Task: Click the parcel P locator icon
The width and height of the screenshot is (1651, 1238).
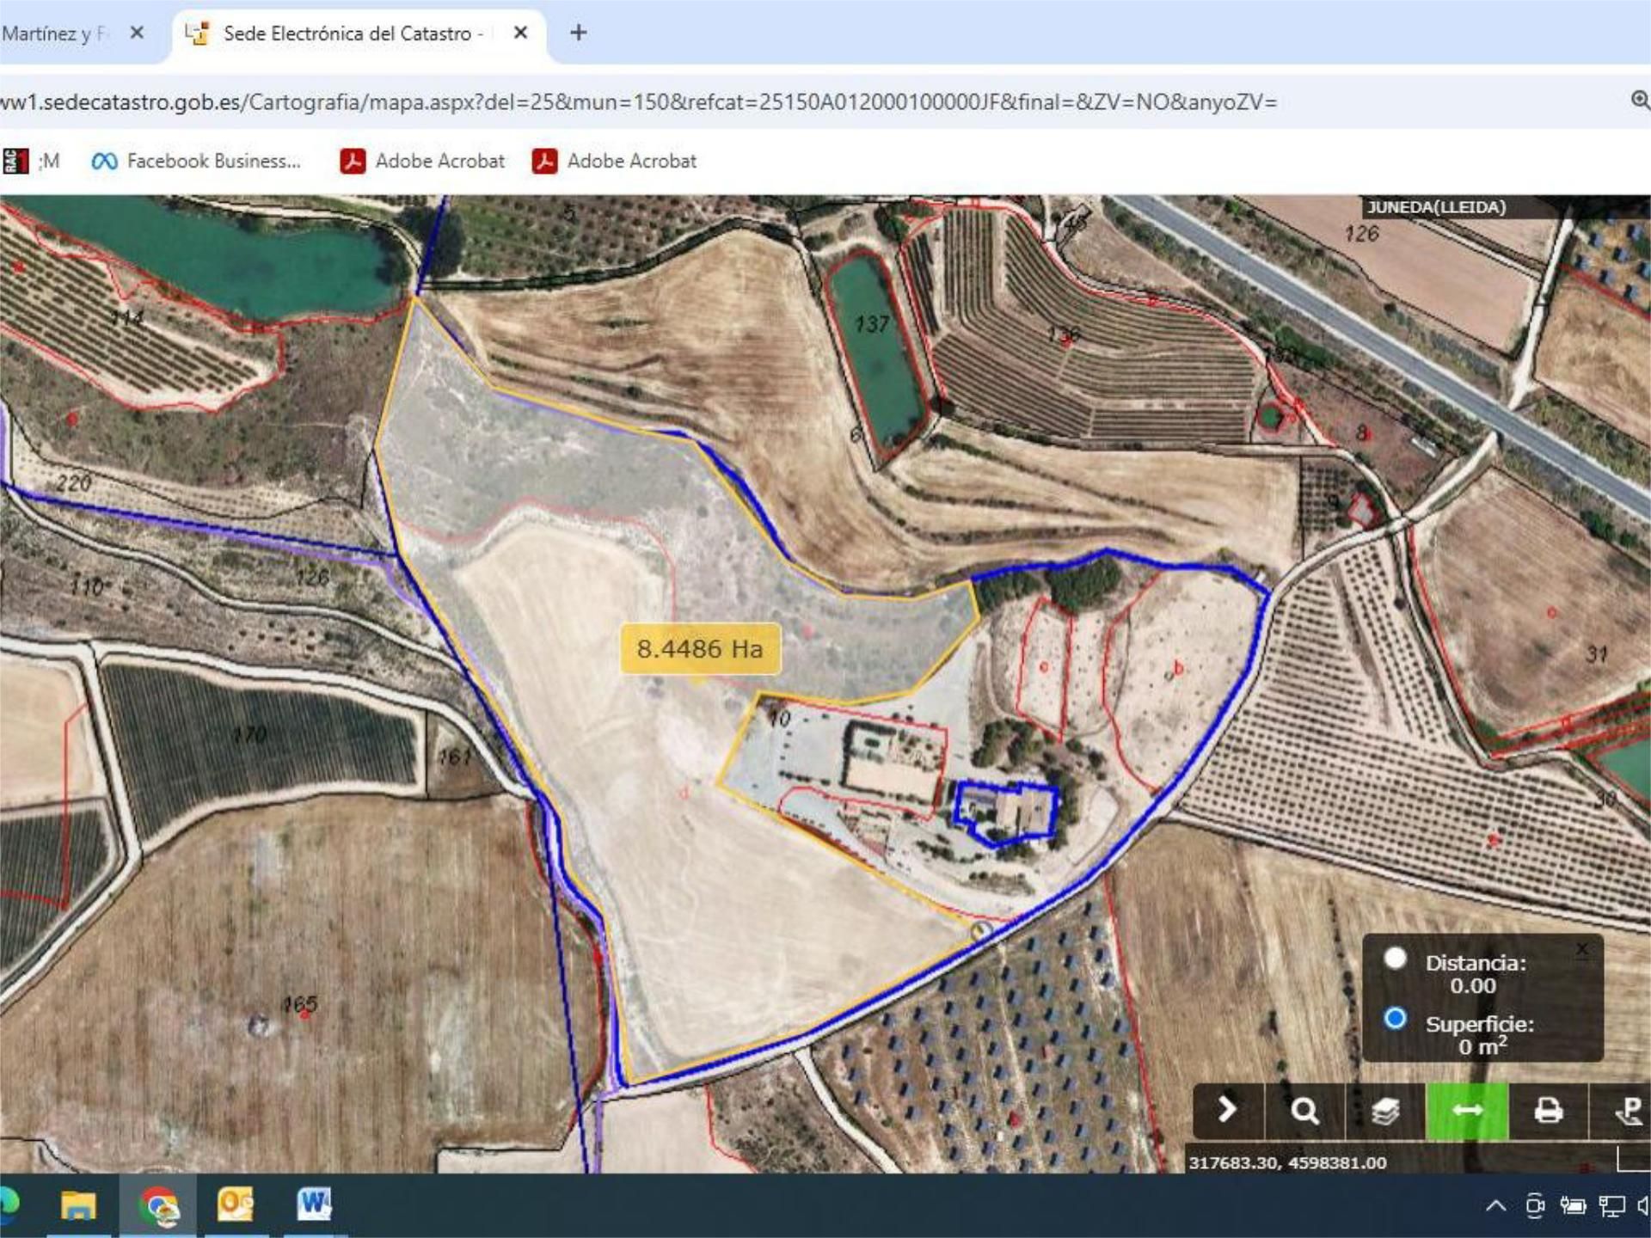Action: (1628, 1111)
